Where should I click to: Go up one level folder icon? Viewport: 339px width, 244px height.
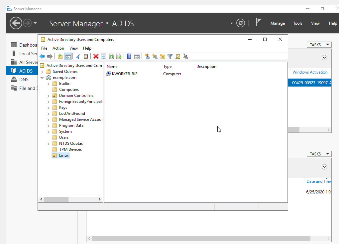point(60,57)
